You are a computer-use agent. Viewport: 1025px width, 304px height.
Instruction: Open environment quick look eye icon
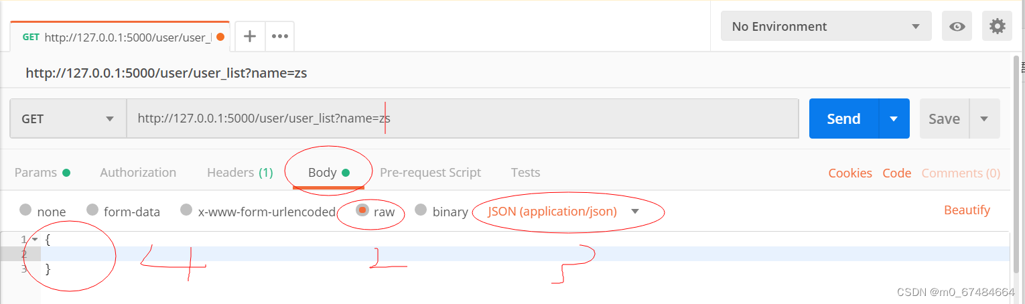(x=957, y=27)
